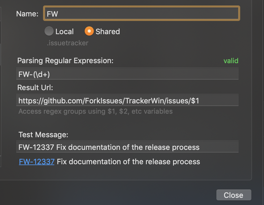264x205 pixels.
Task: Open the blue FW-12337 issue link
Action: click(37, 162)
